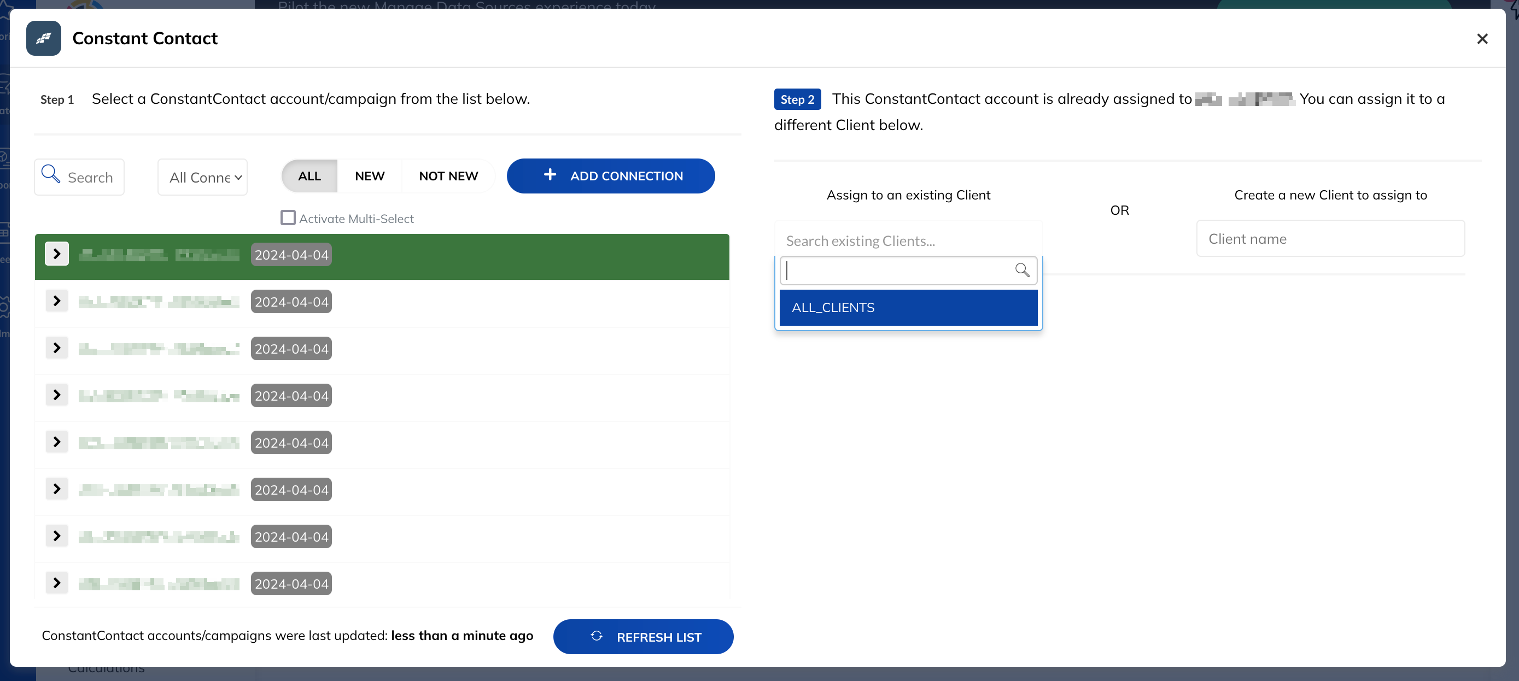
Task: Click the Client name input field
Action: (1330, 239)
